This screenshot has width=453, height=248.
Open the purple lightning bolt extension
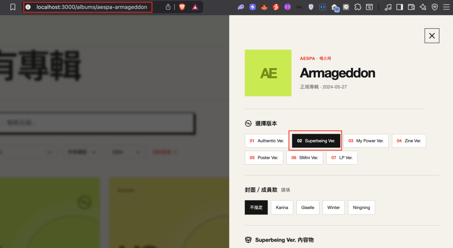(253, 7)
